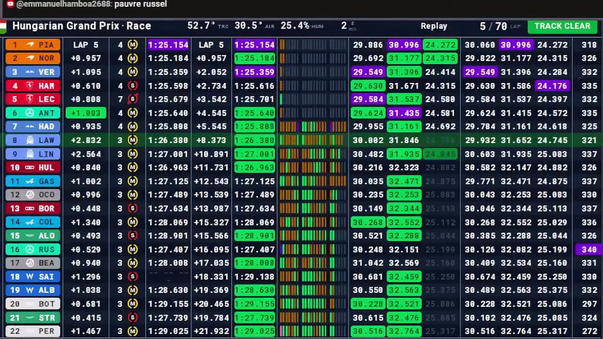This screenshot has width=603, height=339.
Task: Click the 1:25.679 last lap for LEC
Action: 168,99
